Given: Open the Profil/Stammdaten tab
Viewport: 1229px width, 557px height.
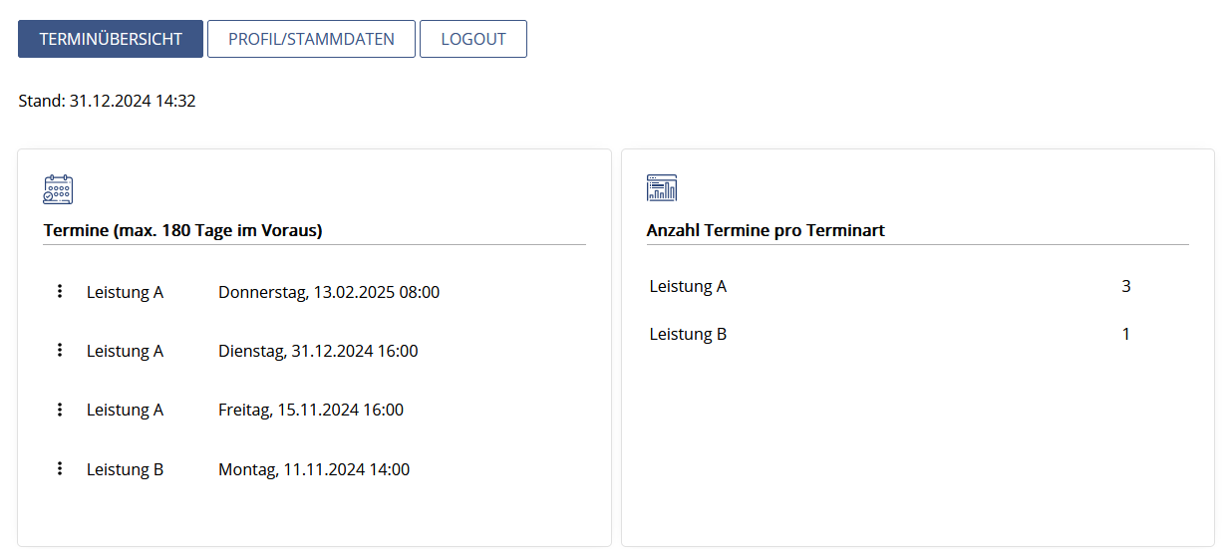Looking at the screenshot, I should click(x=311, y=39).
